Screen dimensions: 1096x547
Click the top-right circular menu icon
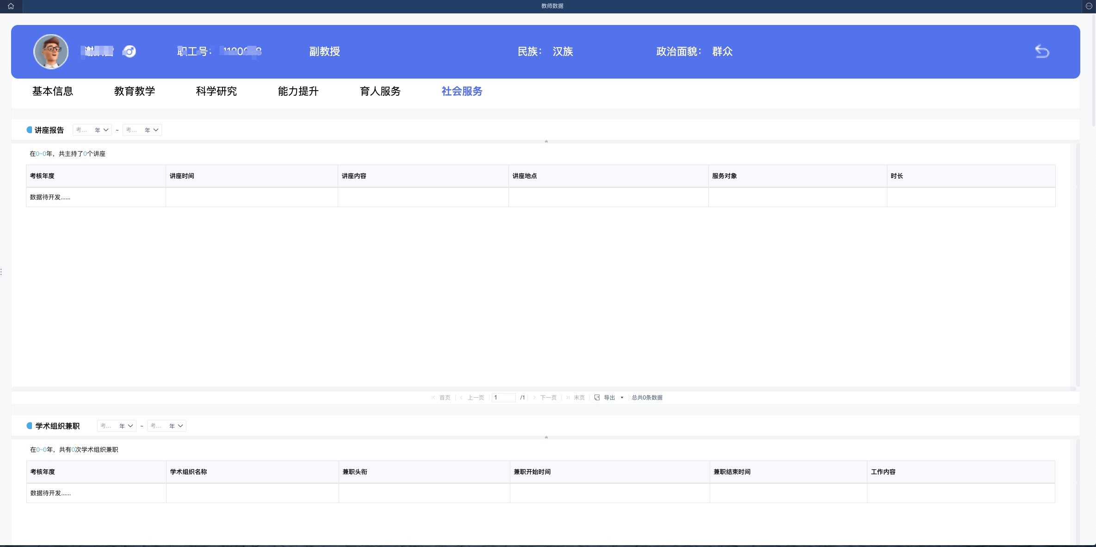1089,6
